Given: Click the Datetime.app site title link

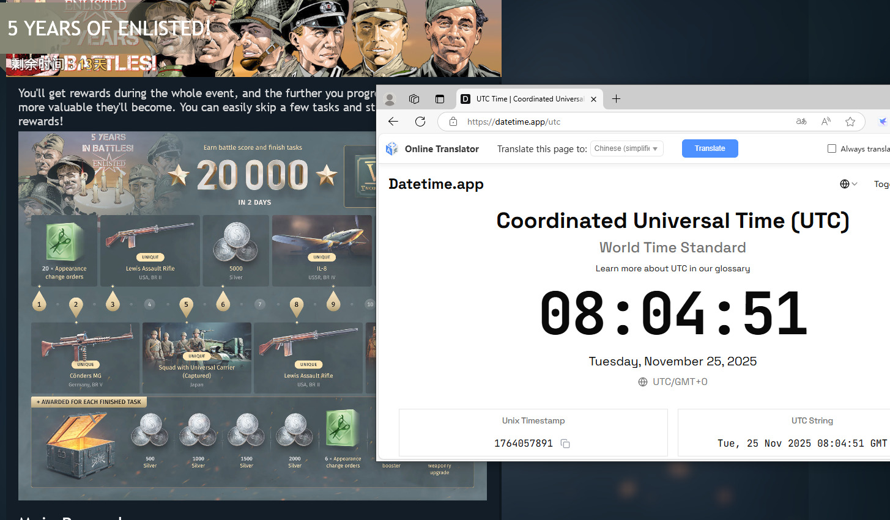Looking at the screenshot, I should click(x=436, y=184).
